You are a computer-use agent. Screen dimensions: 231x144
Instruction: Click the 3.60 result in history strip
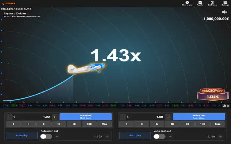tap(83, 106)
